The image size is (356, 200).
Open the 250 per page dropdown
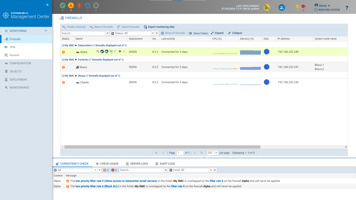click(x=216, y=153)
